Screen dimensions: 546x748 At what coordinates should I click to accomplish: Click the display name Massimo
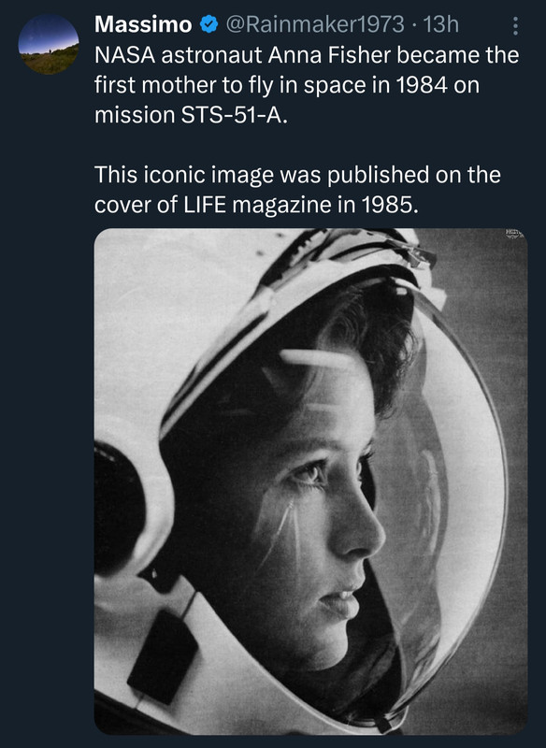tap(143, 24)
